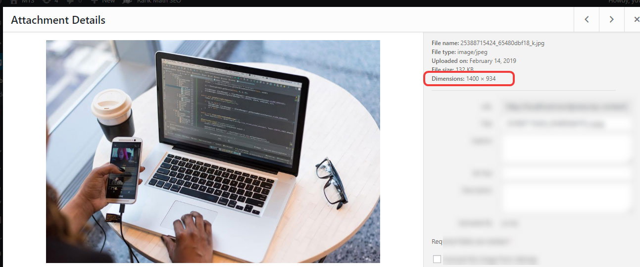Screen dimensions: 640x267
Task: Click the greyed-out URL field
Action: [x=567, y=107]
